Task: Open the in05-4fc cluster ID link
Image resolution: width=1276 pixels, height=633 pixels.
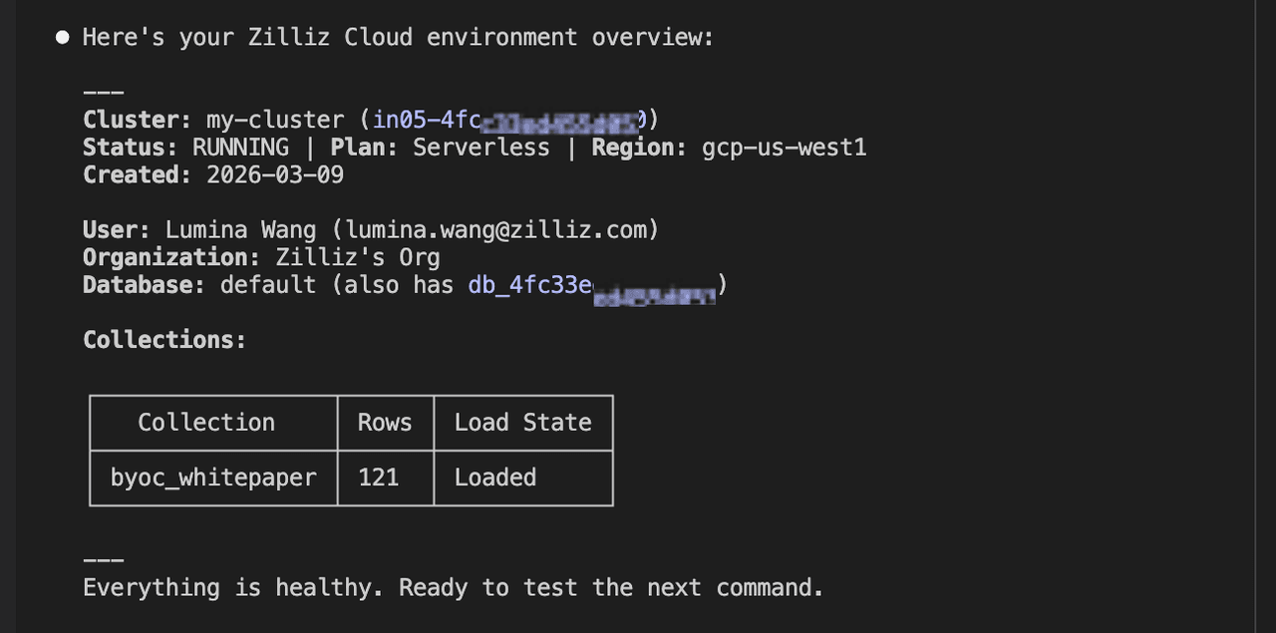Action: [x=508, y=120]
